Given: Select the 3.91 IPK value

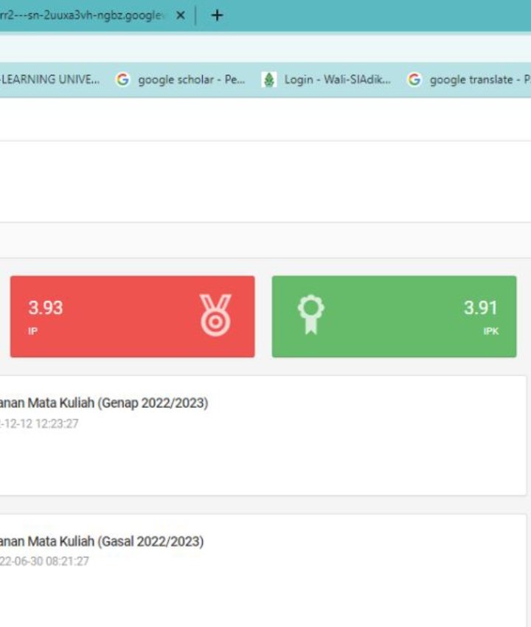Looking at the screenshot, I should pyautogui.click(x=480, y=308).
